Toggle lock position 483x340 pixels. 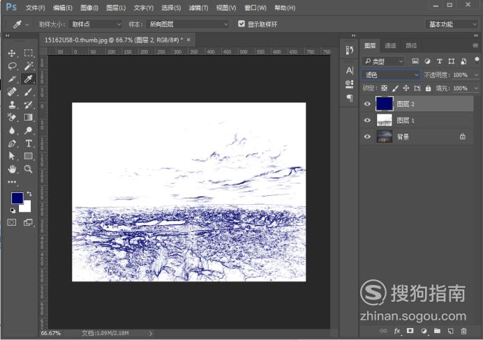point(406,88)
